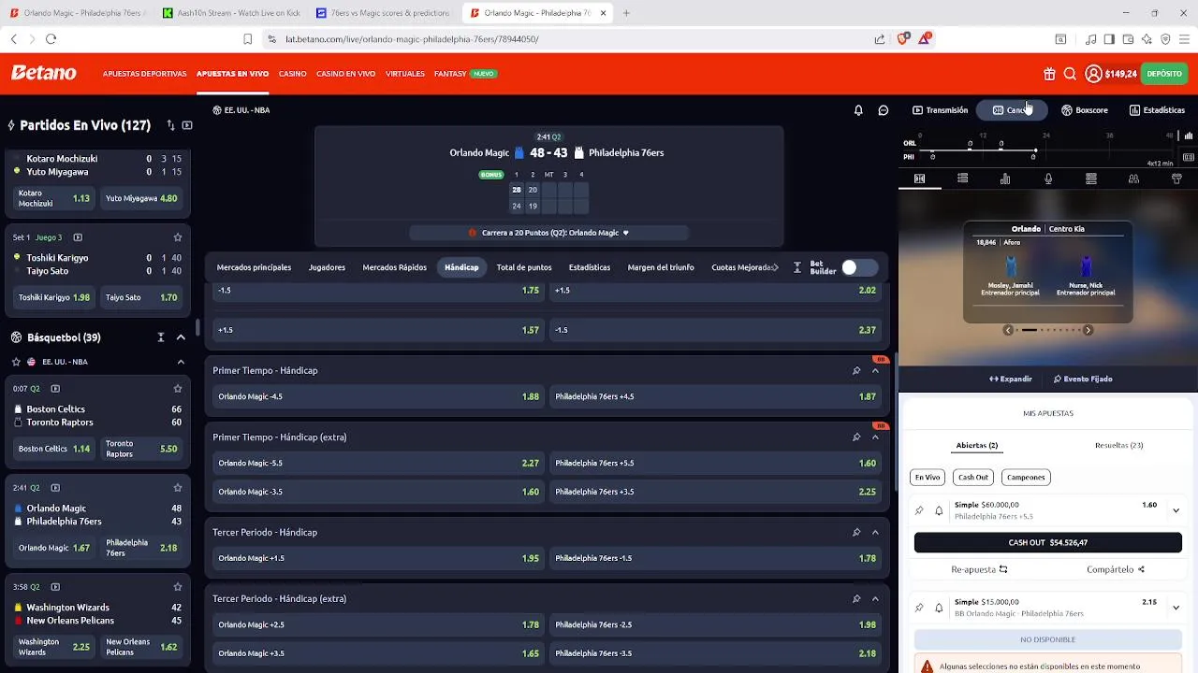Viewport: 1198px width, 673px height.
Task: Pin the Primer Tiempo - Hándicap market
Action: pyautogui.click(x=856, y=371)
